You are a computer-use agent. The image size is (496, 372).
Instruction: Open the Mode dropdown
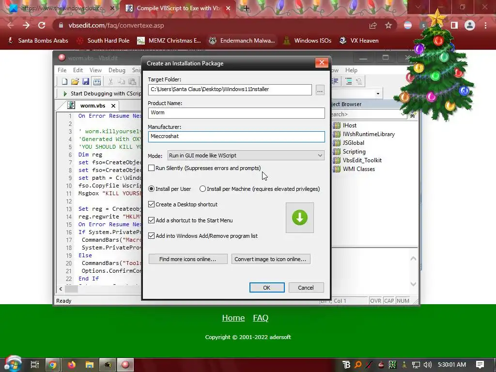(246, 155)
